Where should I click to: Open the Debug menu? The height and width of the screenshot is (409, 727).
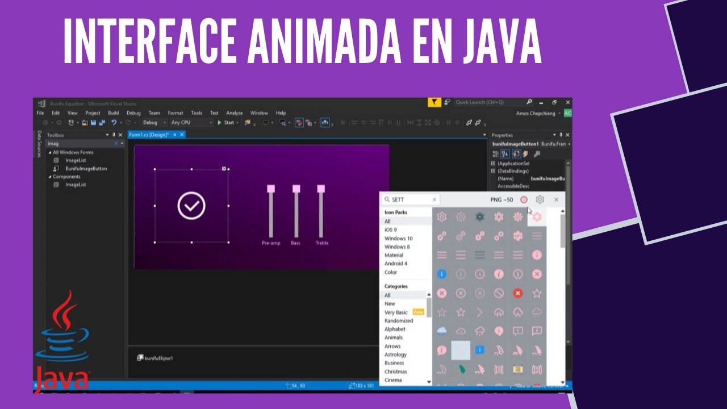(x=133, y=113)
